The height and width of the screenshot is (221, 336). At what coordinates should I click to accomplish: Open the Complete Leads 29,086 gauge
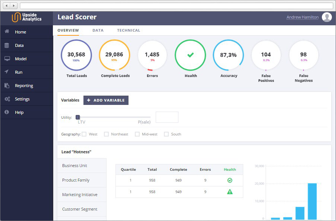(114, 55)
